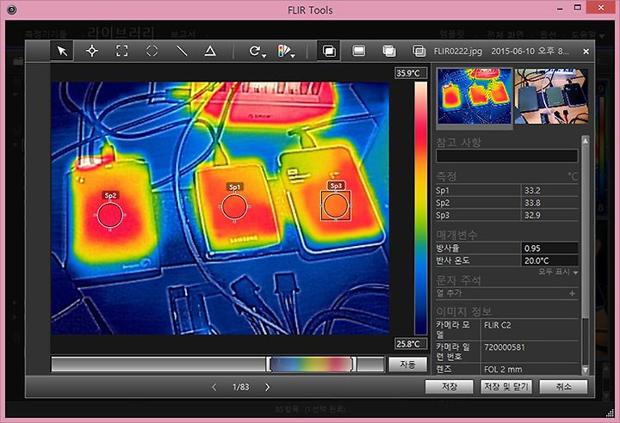Viewport: 620px width, 423px height.
Task: Select the Sp2 spot on image
Action: 110,215
